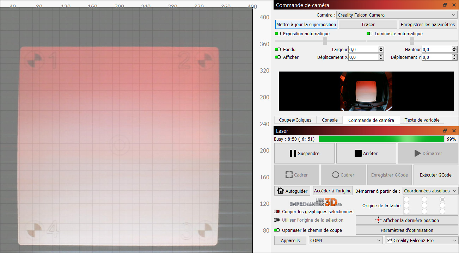The width and height of the screenshot is (459, 253).
Task: Click Mettre à jour la superposition button
Action: coord(306,24)
